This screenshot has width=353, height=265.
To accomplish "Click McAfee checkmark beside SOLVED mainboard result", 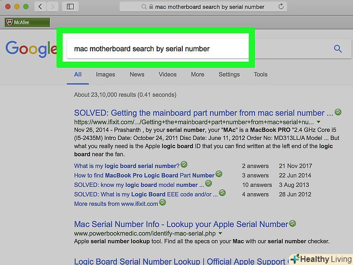I will pyautogui.click(x=338, y=112).
